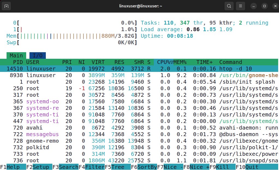
Task: Select systemd-ti process PID 447
Action: coord(139,121)
